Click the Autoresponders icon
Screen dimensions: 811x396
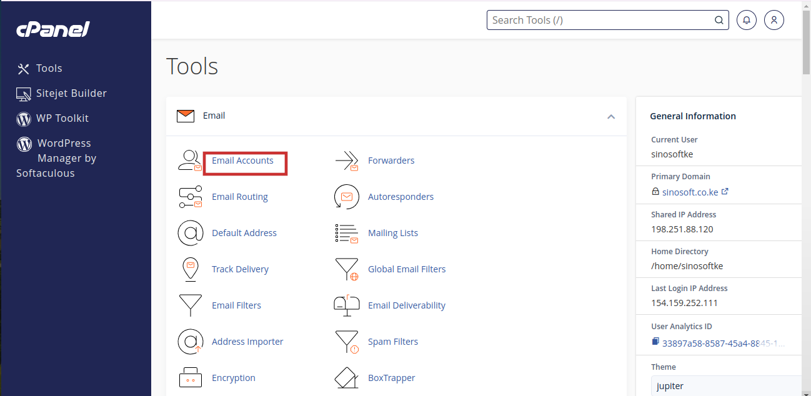[347, 197]
